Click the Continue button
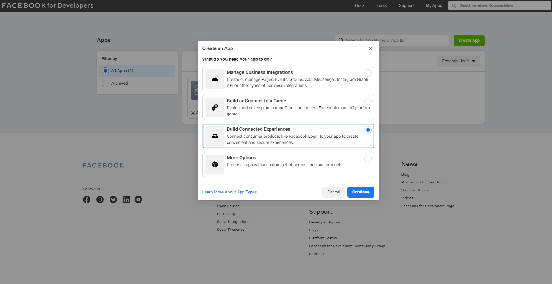Screen dimensions: 552x284 point(361,192)
